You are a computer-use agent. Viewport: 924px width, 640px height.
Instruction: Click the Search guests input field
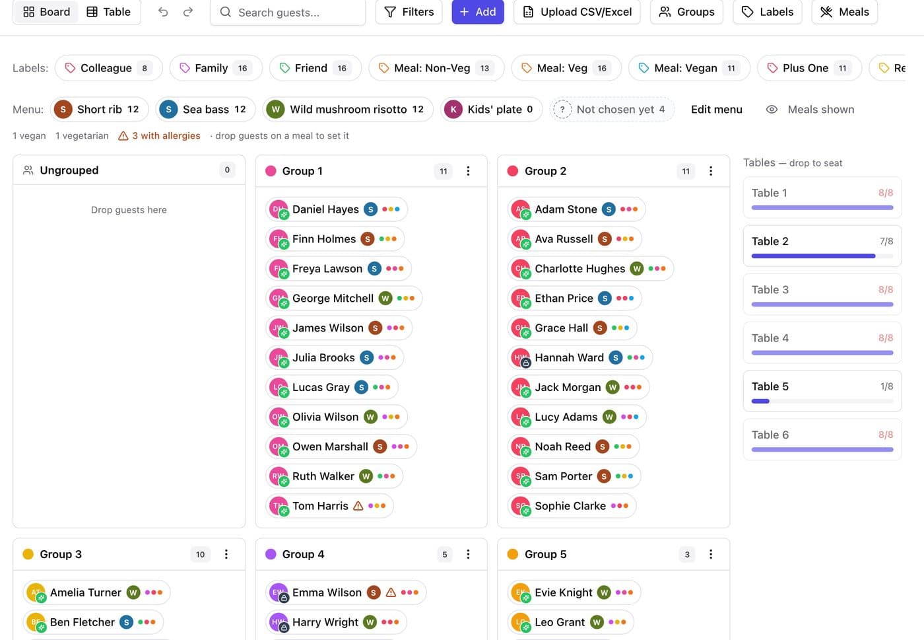(288, 12)
